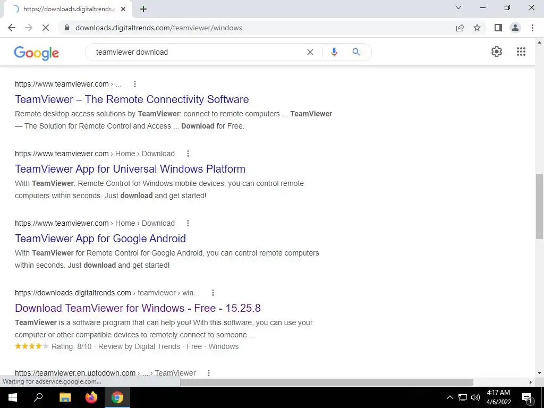
Task: View site info via the lock icon
Action: 67,28
